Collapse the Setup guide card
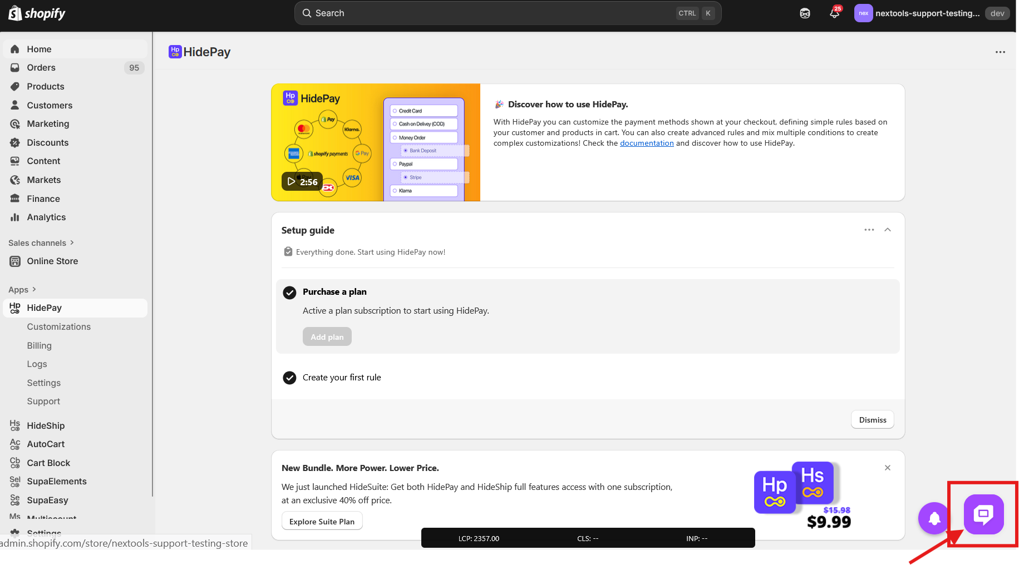The width and height of the screenshot is (1019, 565). 888,230
